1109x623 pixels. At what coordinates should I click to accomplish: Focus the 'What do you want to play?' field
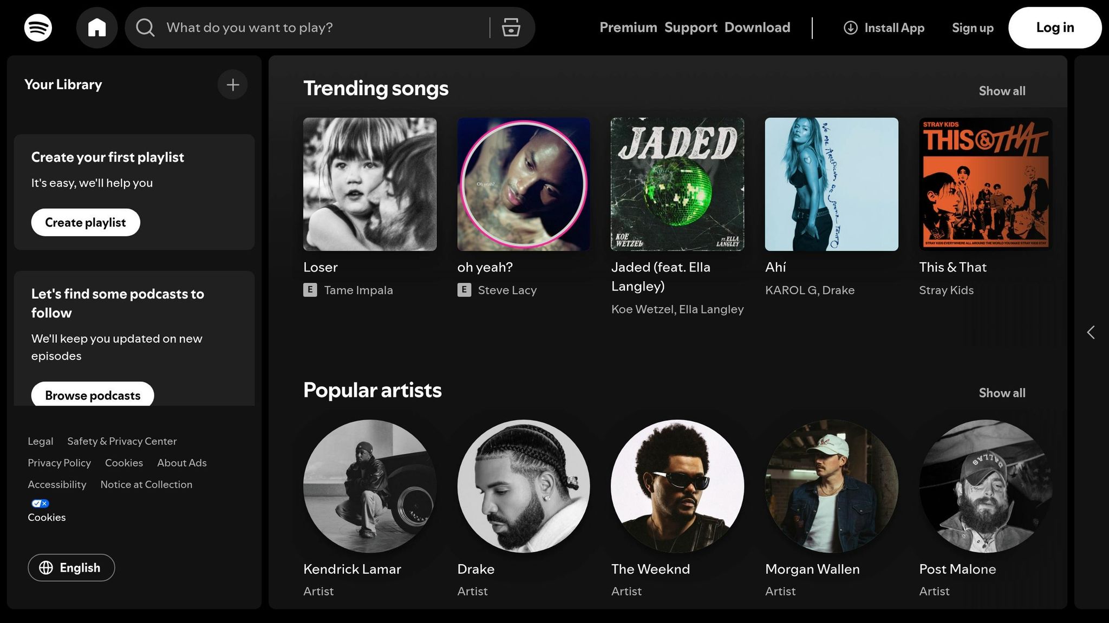pos(325,28)
